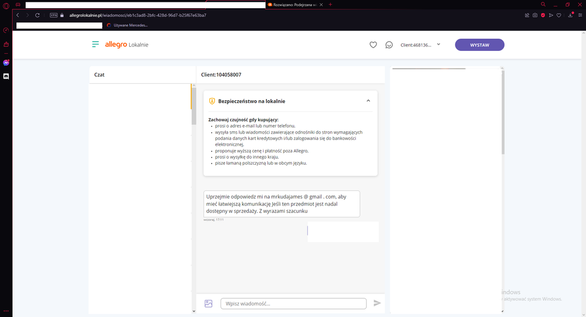Minimize the browser window
This screenshot has width=586, height=317.
[555, 5]
